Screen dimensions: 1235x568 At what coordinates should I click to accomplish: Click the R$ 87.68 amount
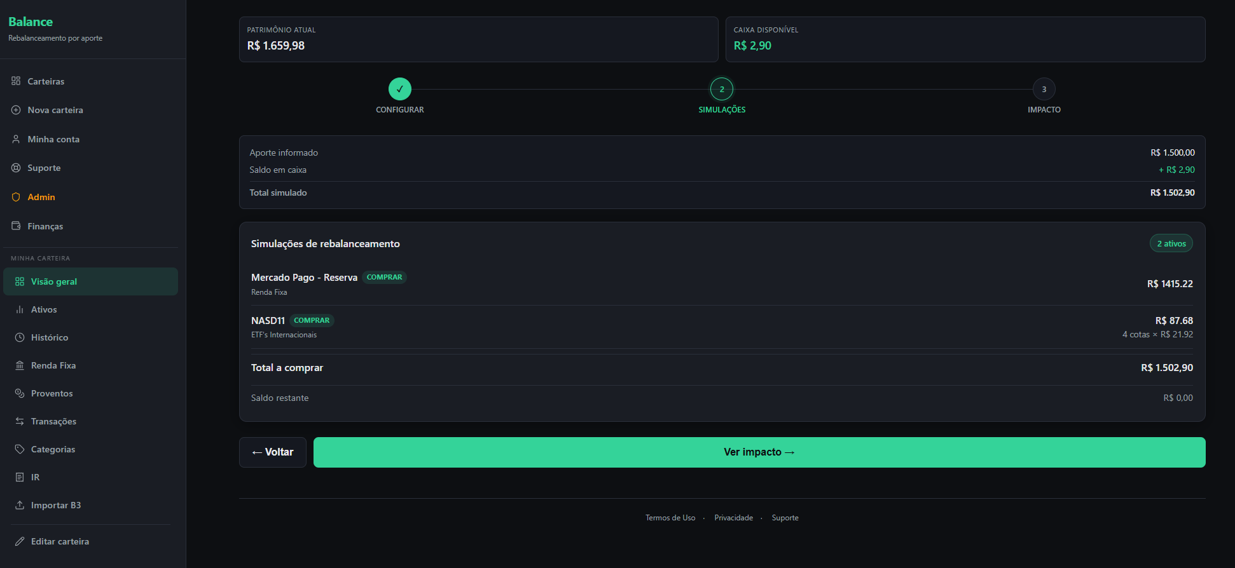1174,321
